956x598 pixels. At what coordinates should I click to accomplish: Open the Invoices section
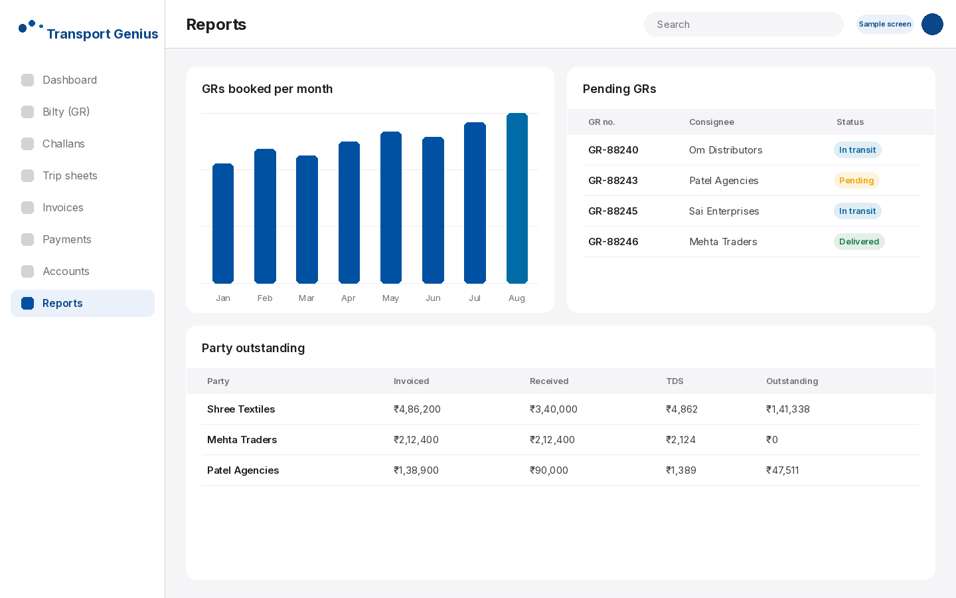pyautogui.click(x=82, y=207)
